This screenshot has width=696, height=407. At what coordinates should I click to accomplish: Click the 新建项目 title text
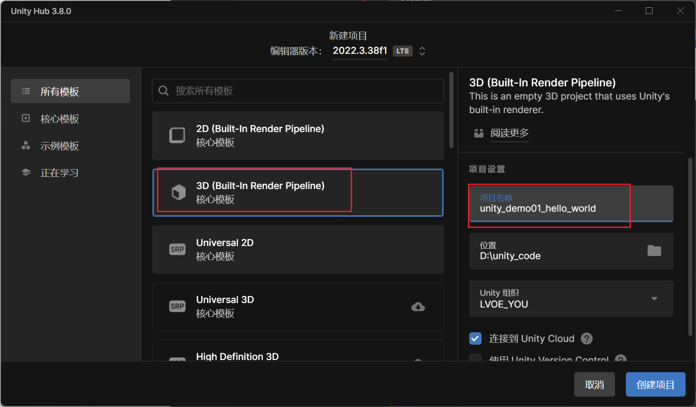coord(348,35)
